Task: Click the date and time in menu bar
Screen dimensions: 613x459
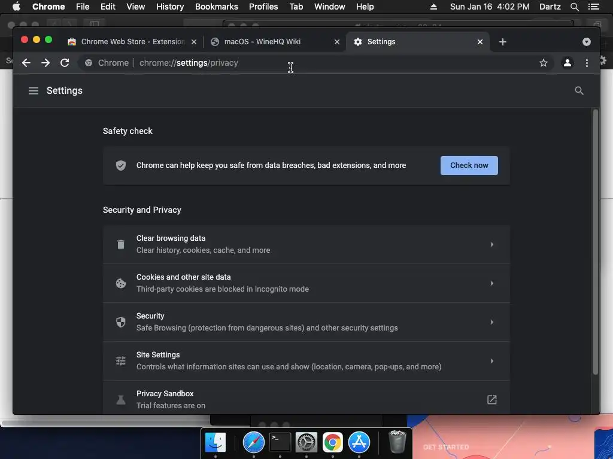Action: click(x=490, y=7)
